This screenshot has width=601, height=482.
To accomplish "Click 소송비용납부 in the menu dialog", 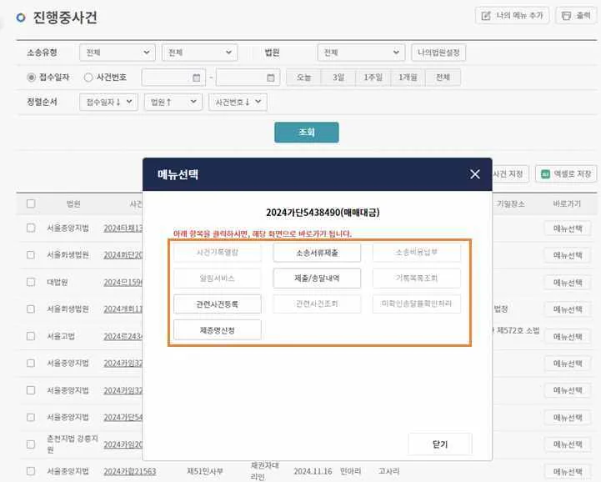I will (417, 253).
